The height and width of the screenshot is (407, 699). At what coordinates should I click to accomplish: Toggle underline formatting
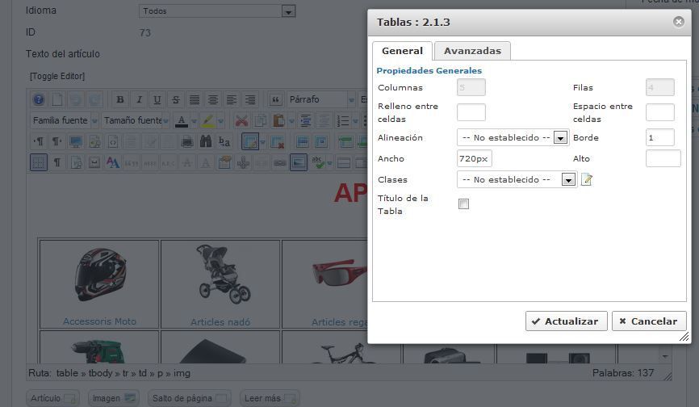coord(157,99)
